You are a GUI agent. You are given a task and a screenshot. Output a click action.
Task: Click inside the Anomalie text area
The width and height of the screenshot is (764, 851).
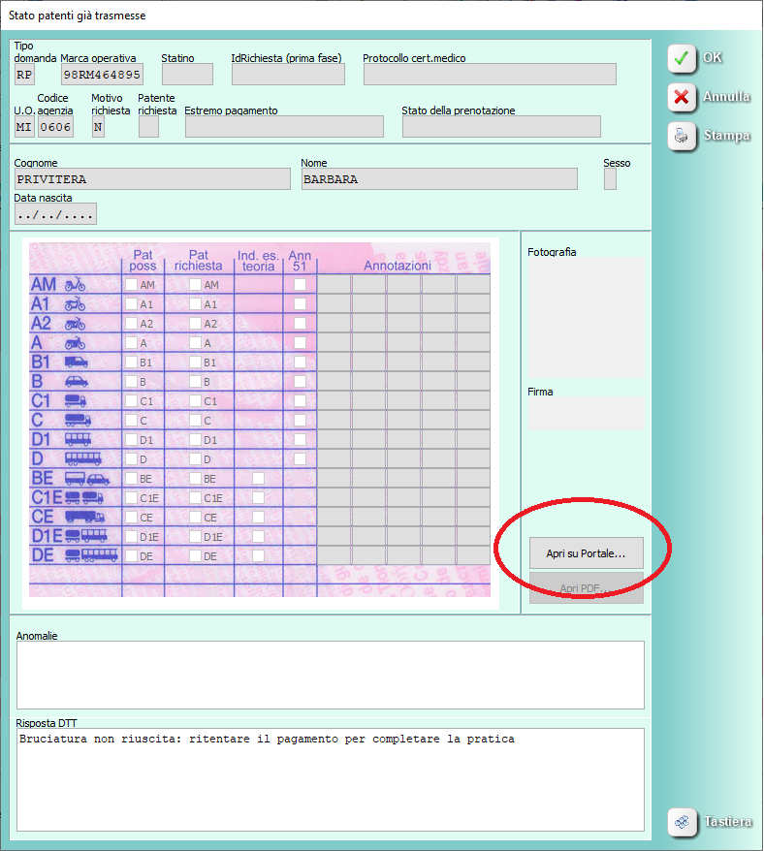330,675
